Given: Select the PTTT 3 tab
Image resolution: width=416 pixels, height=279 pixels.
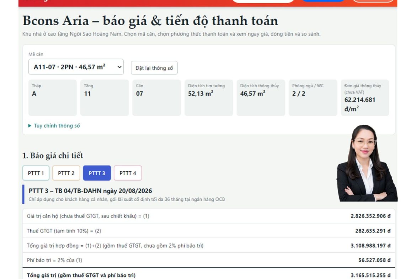Looking at the screenshot, I should coord(97,173).
